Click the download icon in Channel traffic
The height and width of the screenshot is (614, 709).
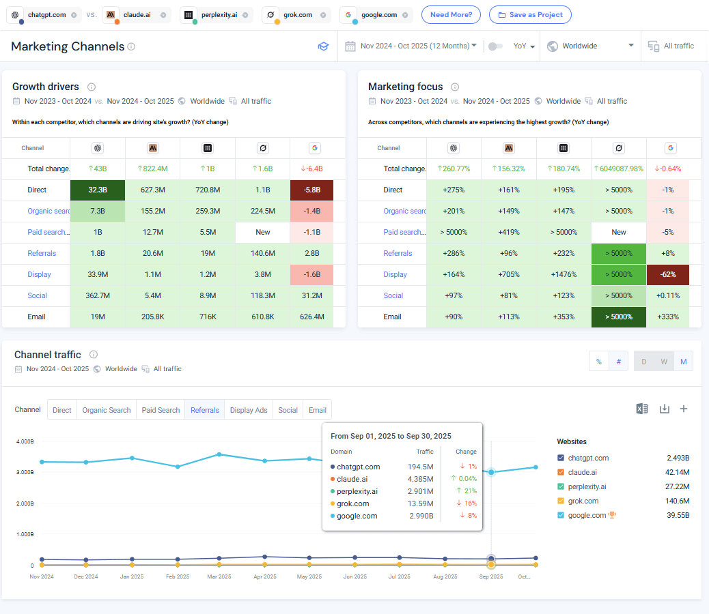(x=663, y=408)
